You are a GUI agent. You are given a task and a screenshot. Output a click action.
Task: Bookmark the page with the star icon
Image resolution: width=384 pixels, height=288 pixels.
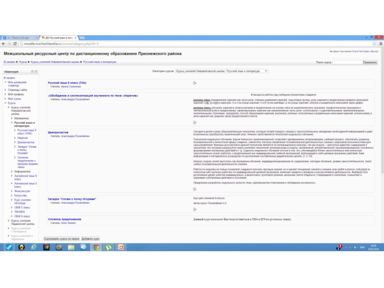pos(374,44)
